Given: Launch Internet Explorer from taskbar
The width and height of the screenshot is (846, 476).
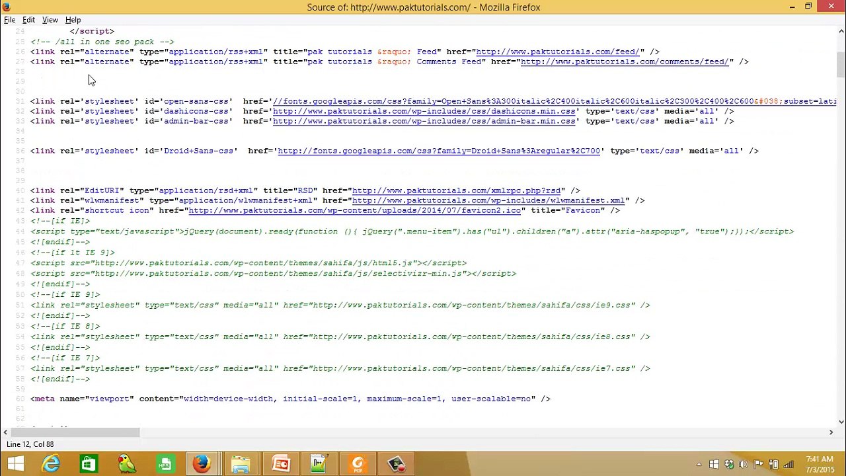Looking at the screenshot, I should coord(52,464).
